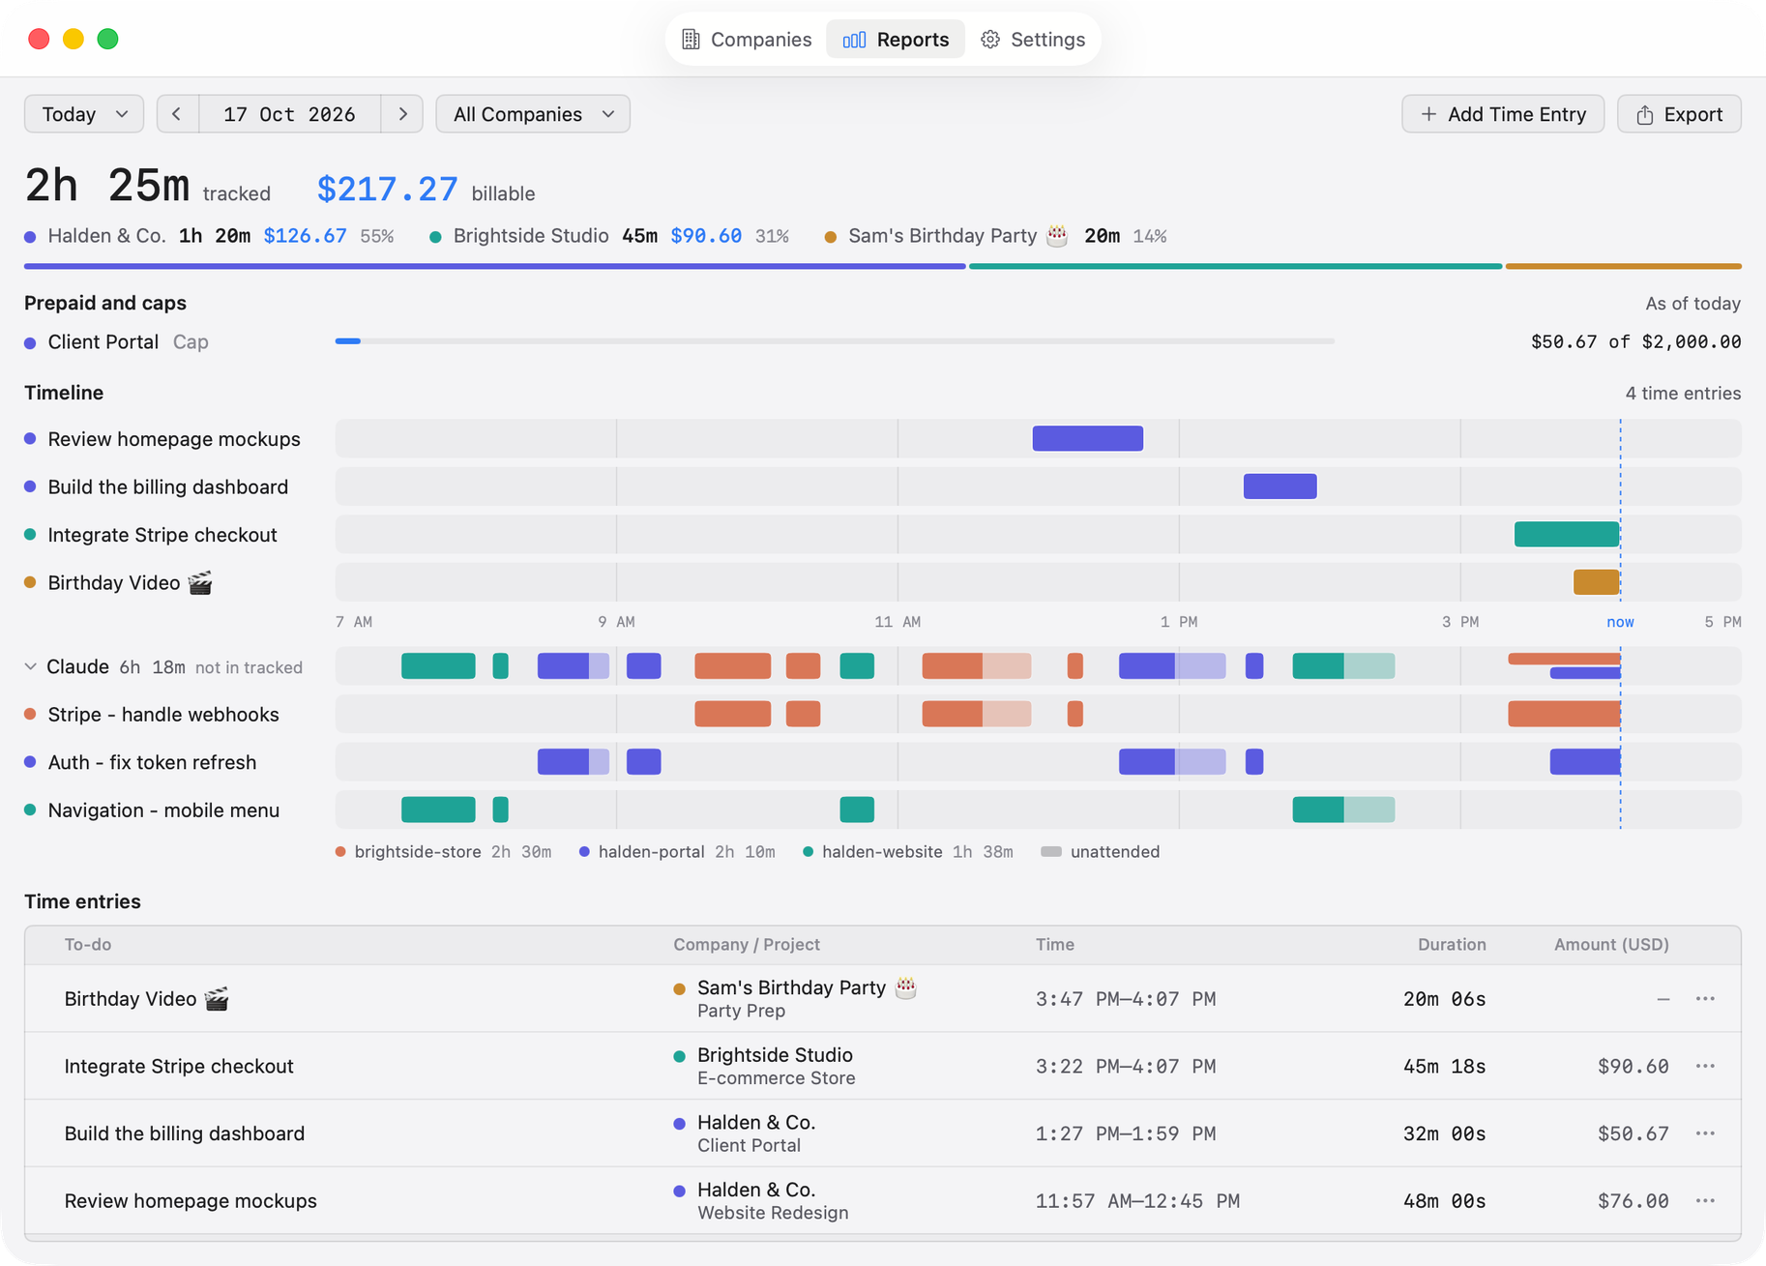The width and height of the screenshot is (1766, 1266).
Task: Click the halden-website legend entry
Action: pos(907,852)
